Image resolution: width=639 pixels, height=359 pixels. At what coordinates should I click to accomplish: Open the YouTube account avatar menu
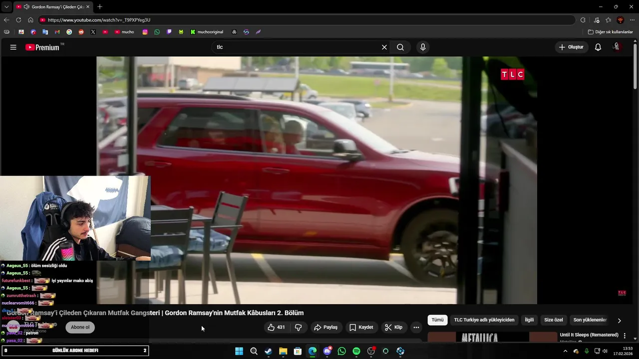[x=617, y=47]
